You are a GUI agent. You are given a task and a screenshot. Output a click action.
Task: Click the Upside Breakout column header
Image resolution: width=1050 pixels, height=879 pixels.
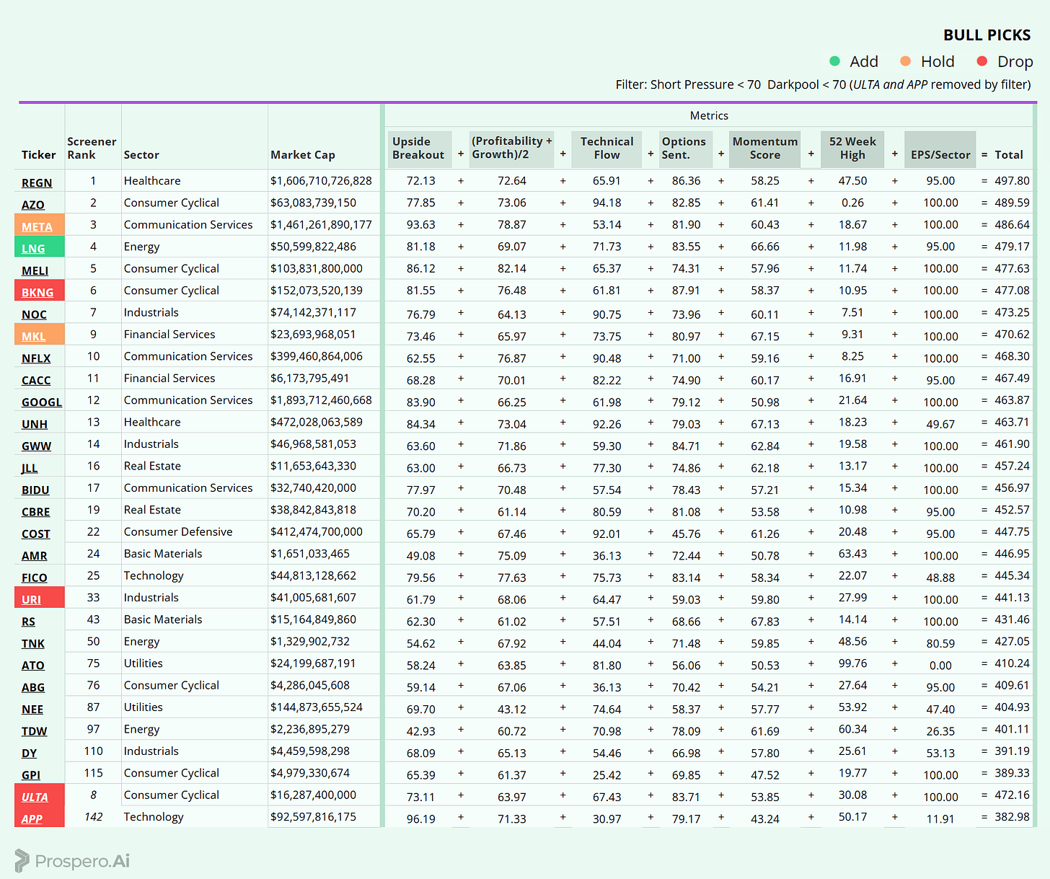pyautogui.click(x=418, y=148)
